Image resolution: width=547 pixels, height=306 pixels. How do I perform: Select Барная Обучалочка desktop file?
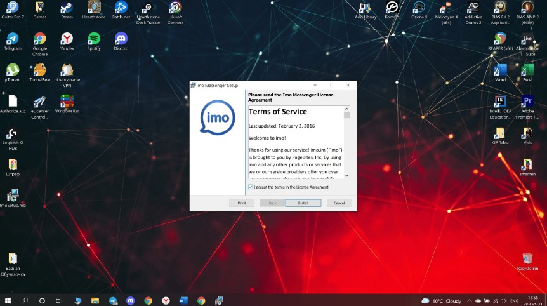[13, 265]
